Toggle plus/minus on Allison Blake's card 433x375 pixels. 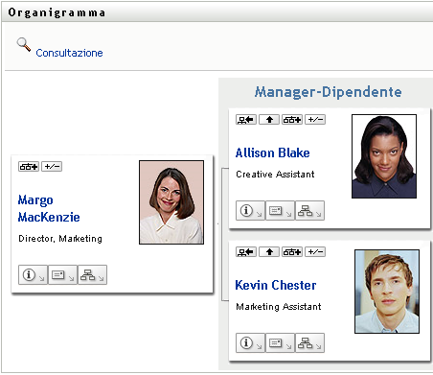coord(315,120)
